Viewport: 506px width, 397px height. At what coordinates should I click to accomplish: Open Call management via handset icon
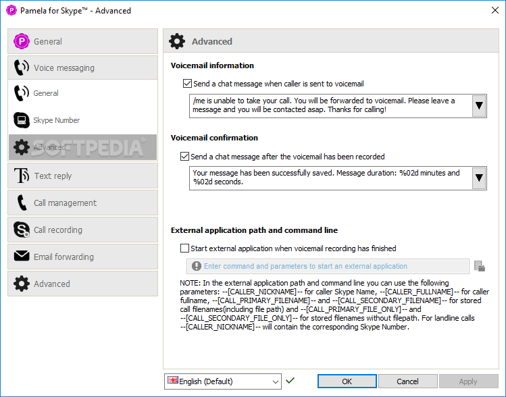pyautogui.click(x=22, y=203)
